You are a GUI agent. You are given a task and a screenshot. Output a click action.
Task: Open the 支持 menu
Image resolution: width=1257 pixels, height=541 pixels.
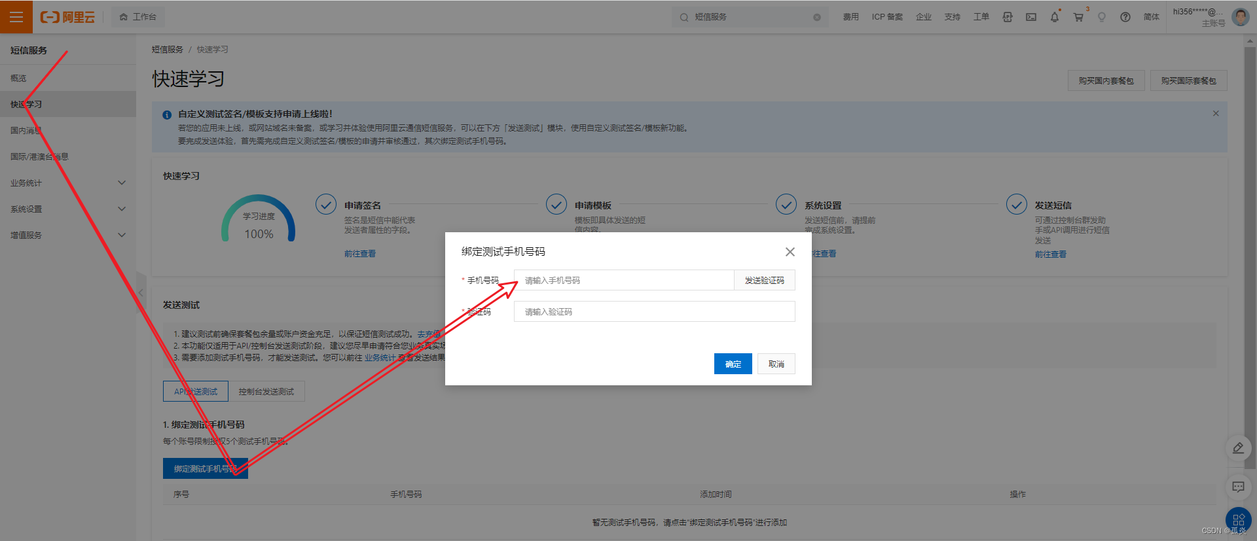[x=953, y=17]
